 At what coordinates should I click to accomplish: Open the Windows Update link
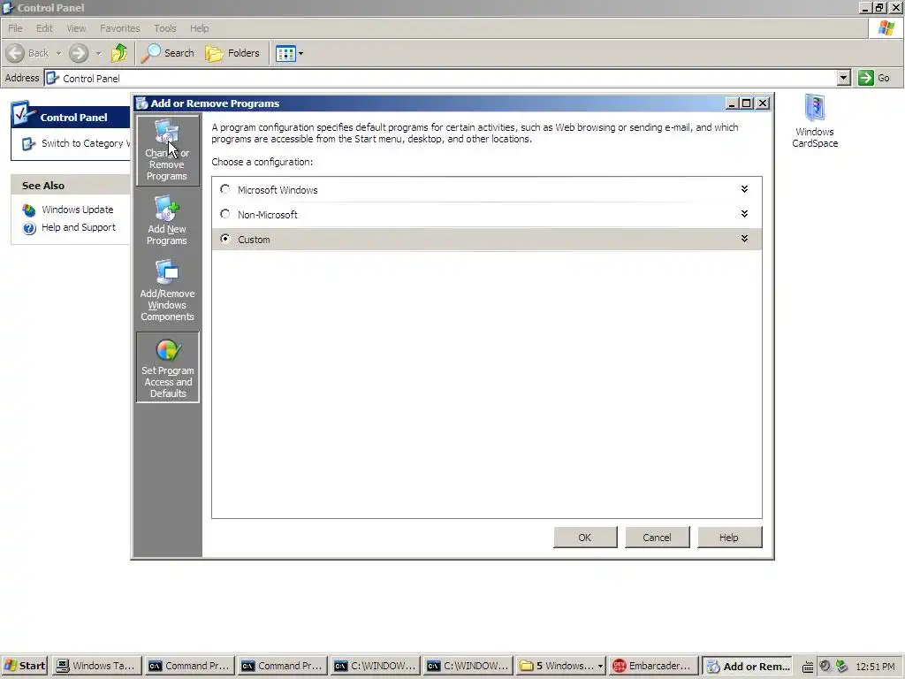77,210
